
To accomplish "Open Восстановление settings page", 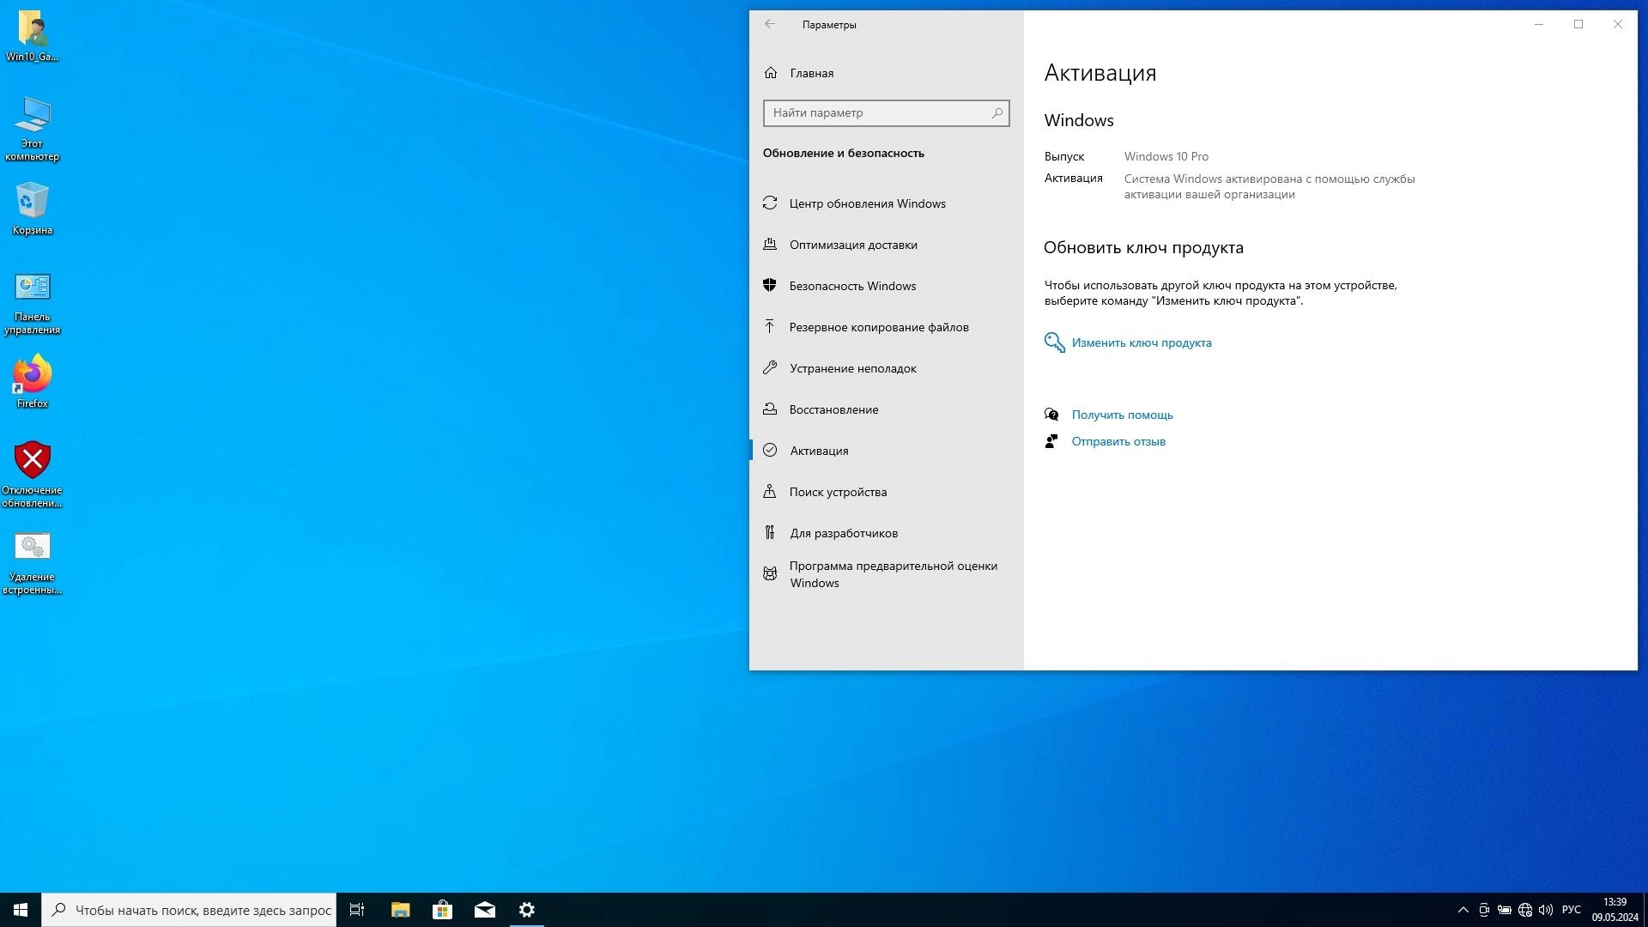I will [833, 409].
